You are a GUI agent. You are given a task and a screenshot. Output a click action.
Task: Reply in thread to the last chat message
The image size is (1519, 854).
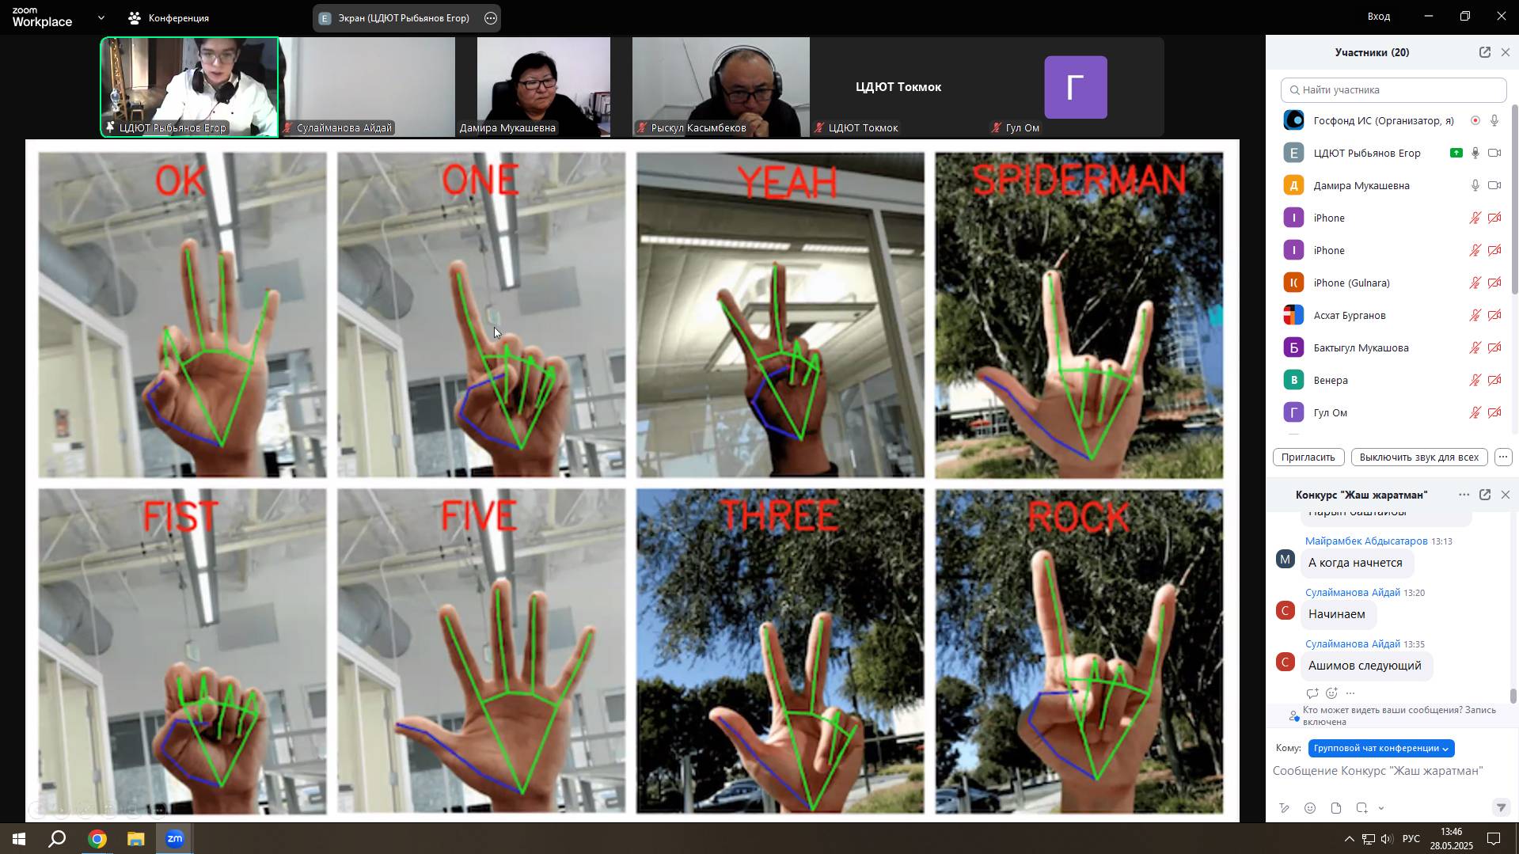1312,693
